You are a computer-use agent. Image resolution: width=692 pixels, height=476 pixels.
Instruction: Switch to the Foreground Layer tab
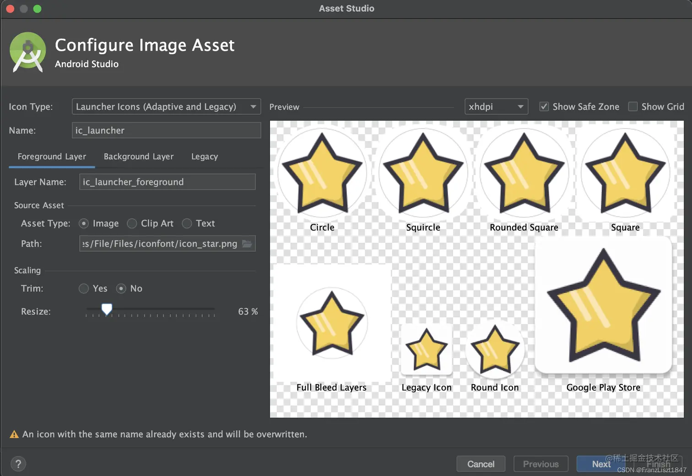point(52,156)
